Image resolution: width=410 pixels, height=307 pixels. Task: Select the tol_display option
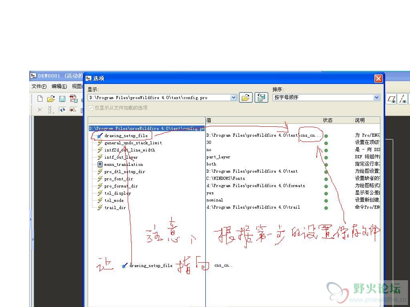pos(118,193)
